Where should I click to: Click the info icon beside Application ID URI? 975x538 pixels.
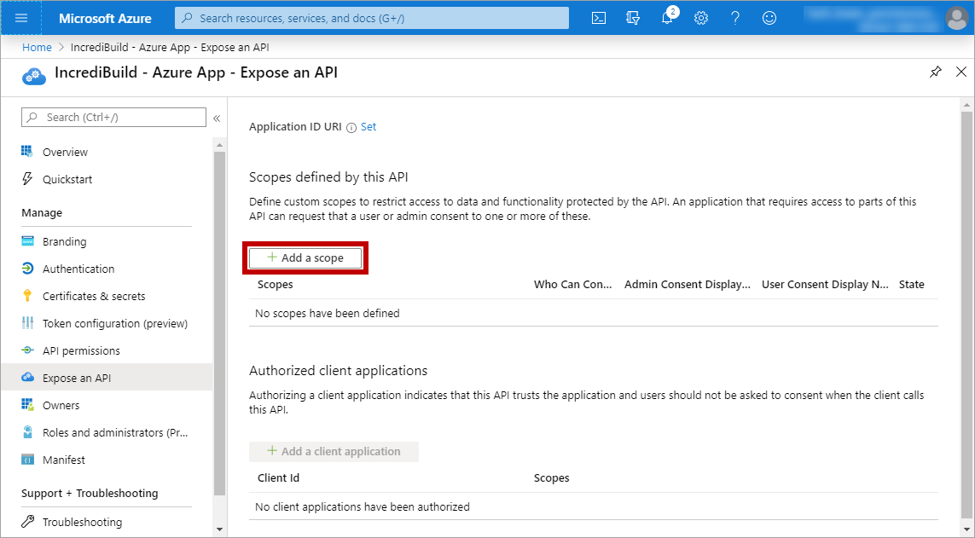click(x=351, y=127)
